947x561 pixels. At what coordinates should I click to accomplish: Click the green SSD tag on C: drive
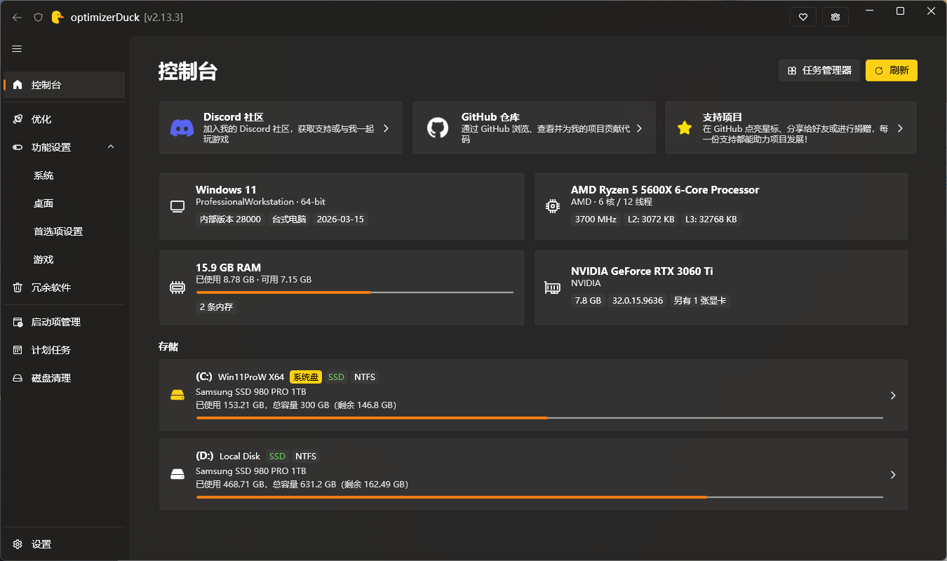337,377
